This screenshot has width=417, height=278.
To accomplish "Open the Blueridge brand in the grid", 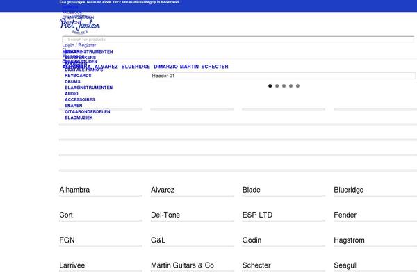I will (x=349, y=190).
